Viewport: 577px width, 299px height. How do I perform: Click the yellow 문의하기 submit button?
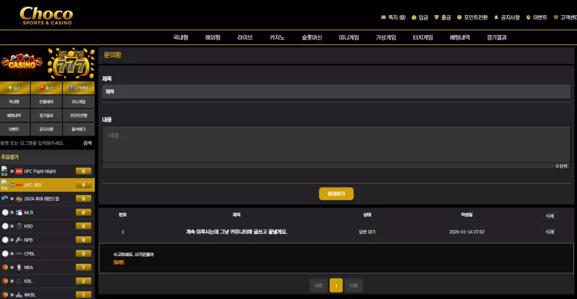tap(336, 194)
